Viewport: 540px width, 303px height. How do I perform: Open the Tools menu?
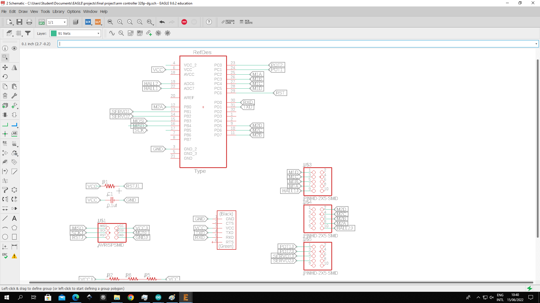tap(45, 12)
